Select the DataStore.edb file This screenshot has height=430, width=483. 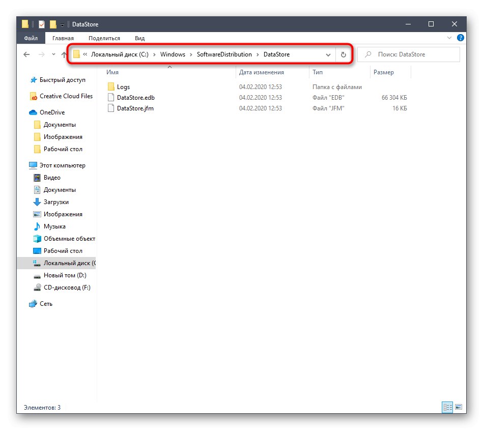click(136, 98)
